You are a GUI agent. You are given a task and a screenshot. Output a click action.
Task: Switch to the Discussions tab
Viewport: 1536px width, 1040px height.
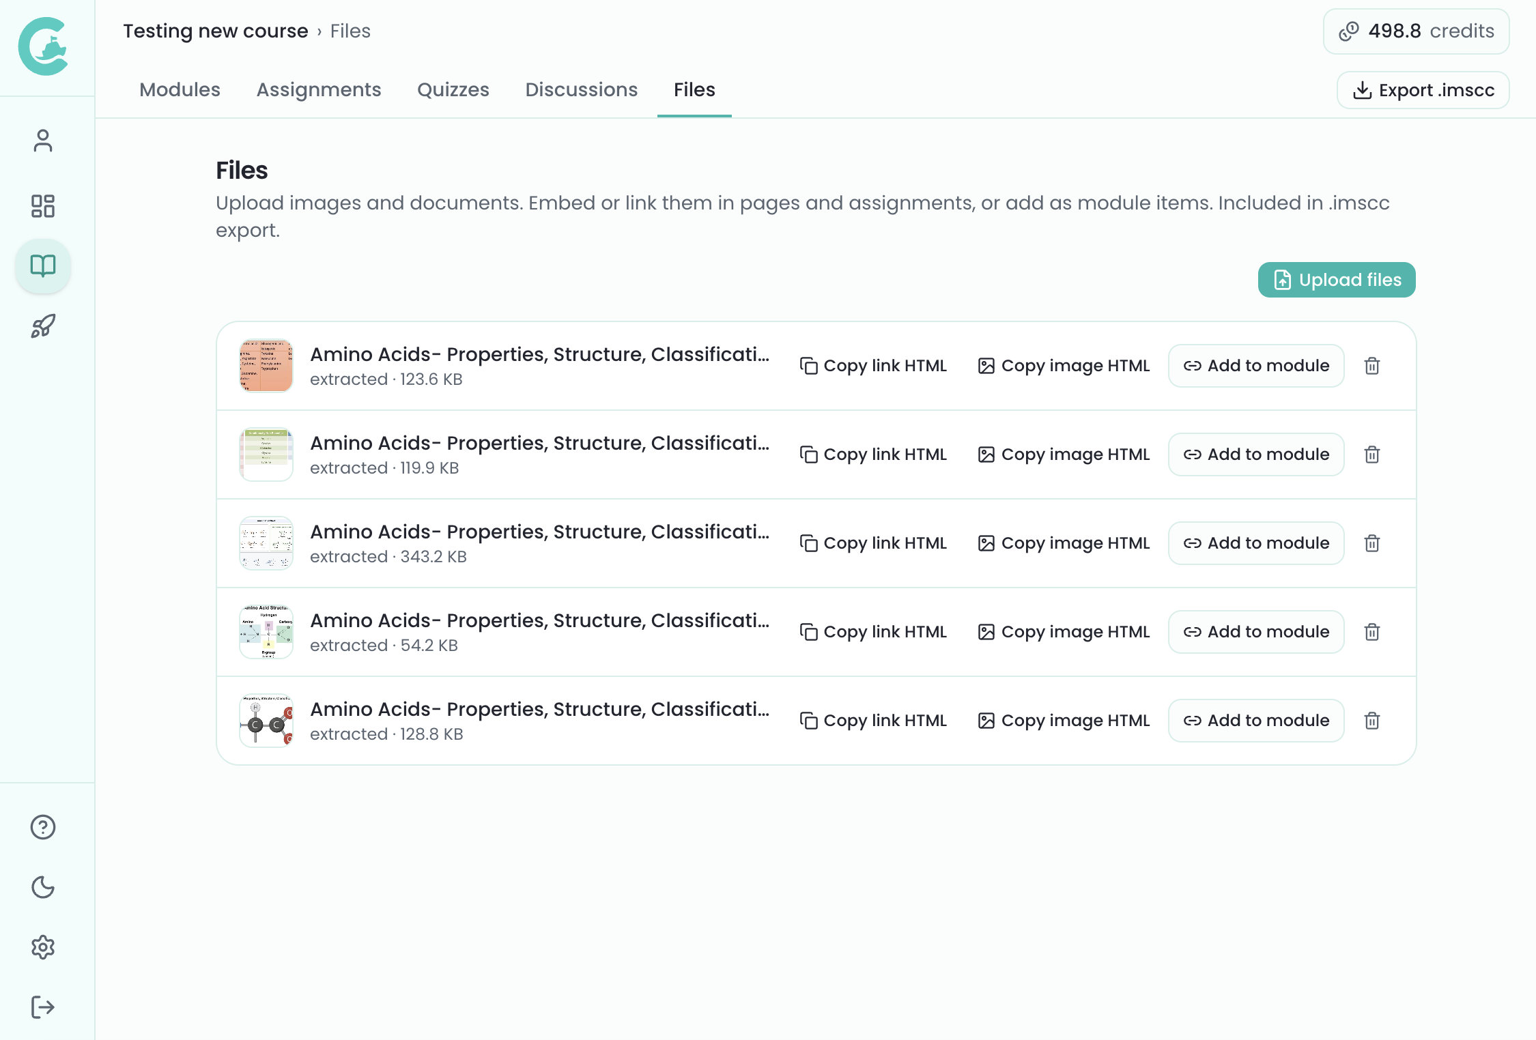tap(582, 90)
